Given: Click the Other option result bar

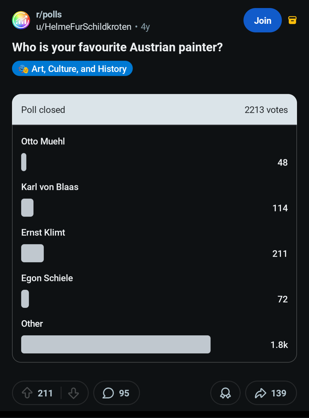Looking at the screenshot, I should click(116, 344).
